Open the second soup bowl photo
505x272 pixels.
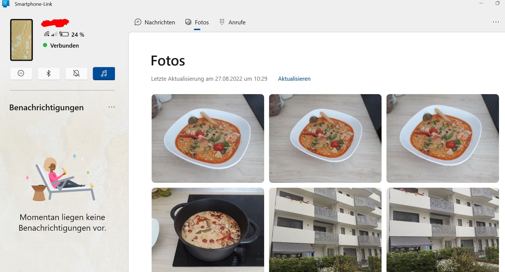pyautogui.click(x=325, y=138)
